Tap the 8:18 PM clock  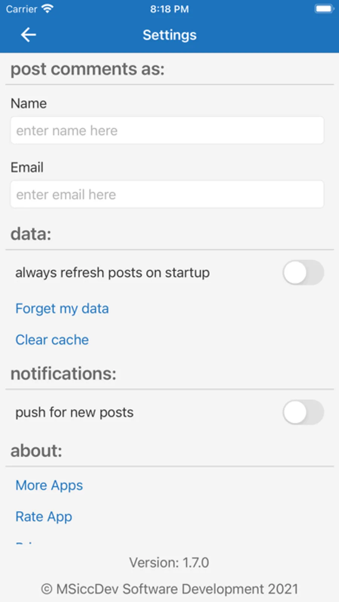[x=169, y=9]
